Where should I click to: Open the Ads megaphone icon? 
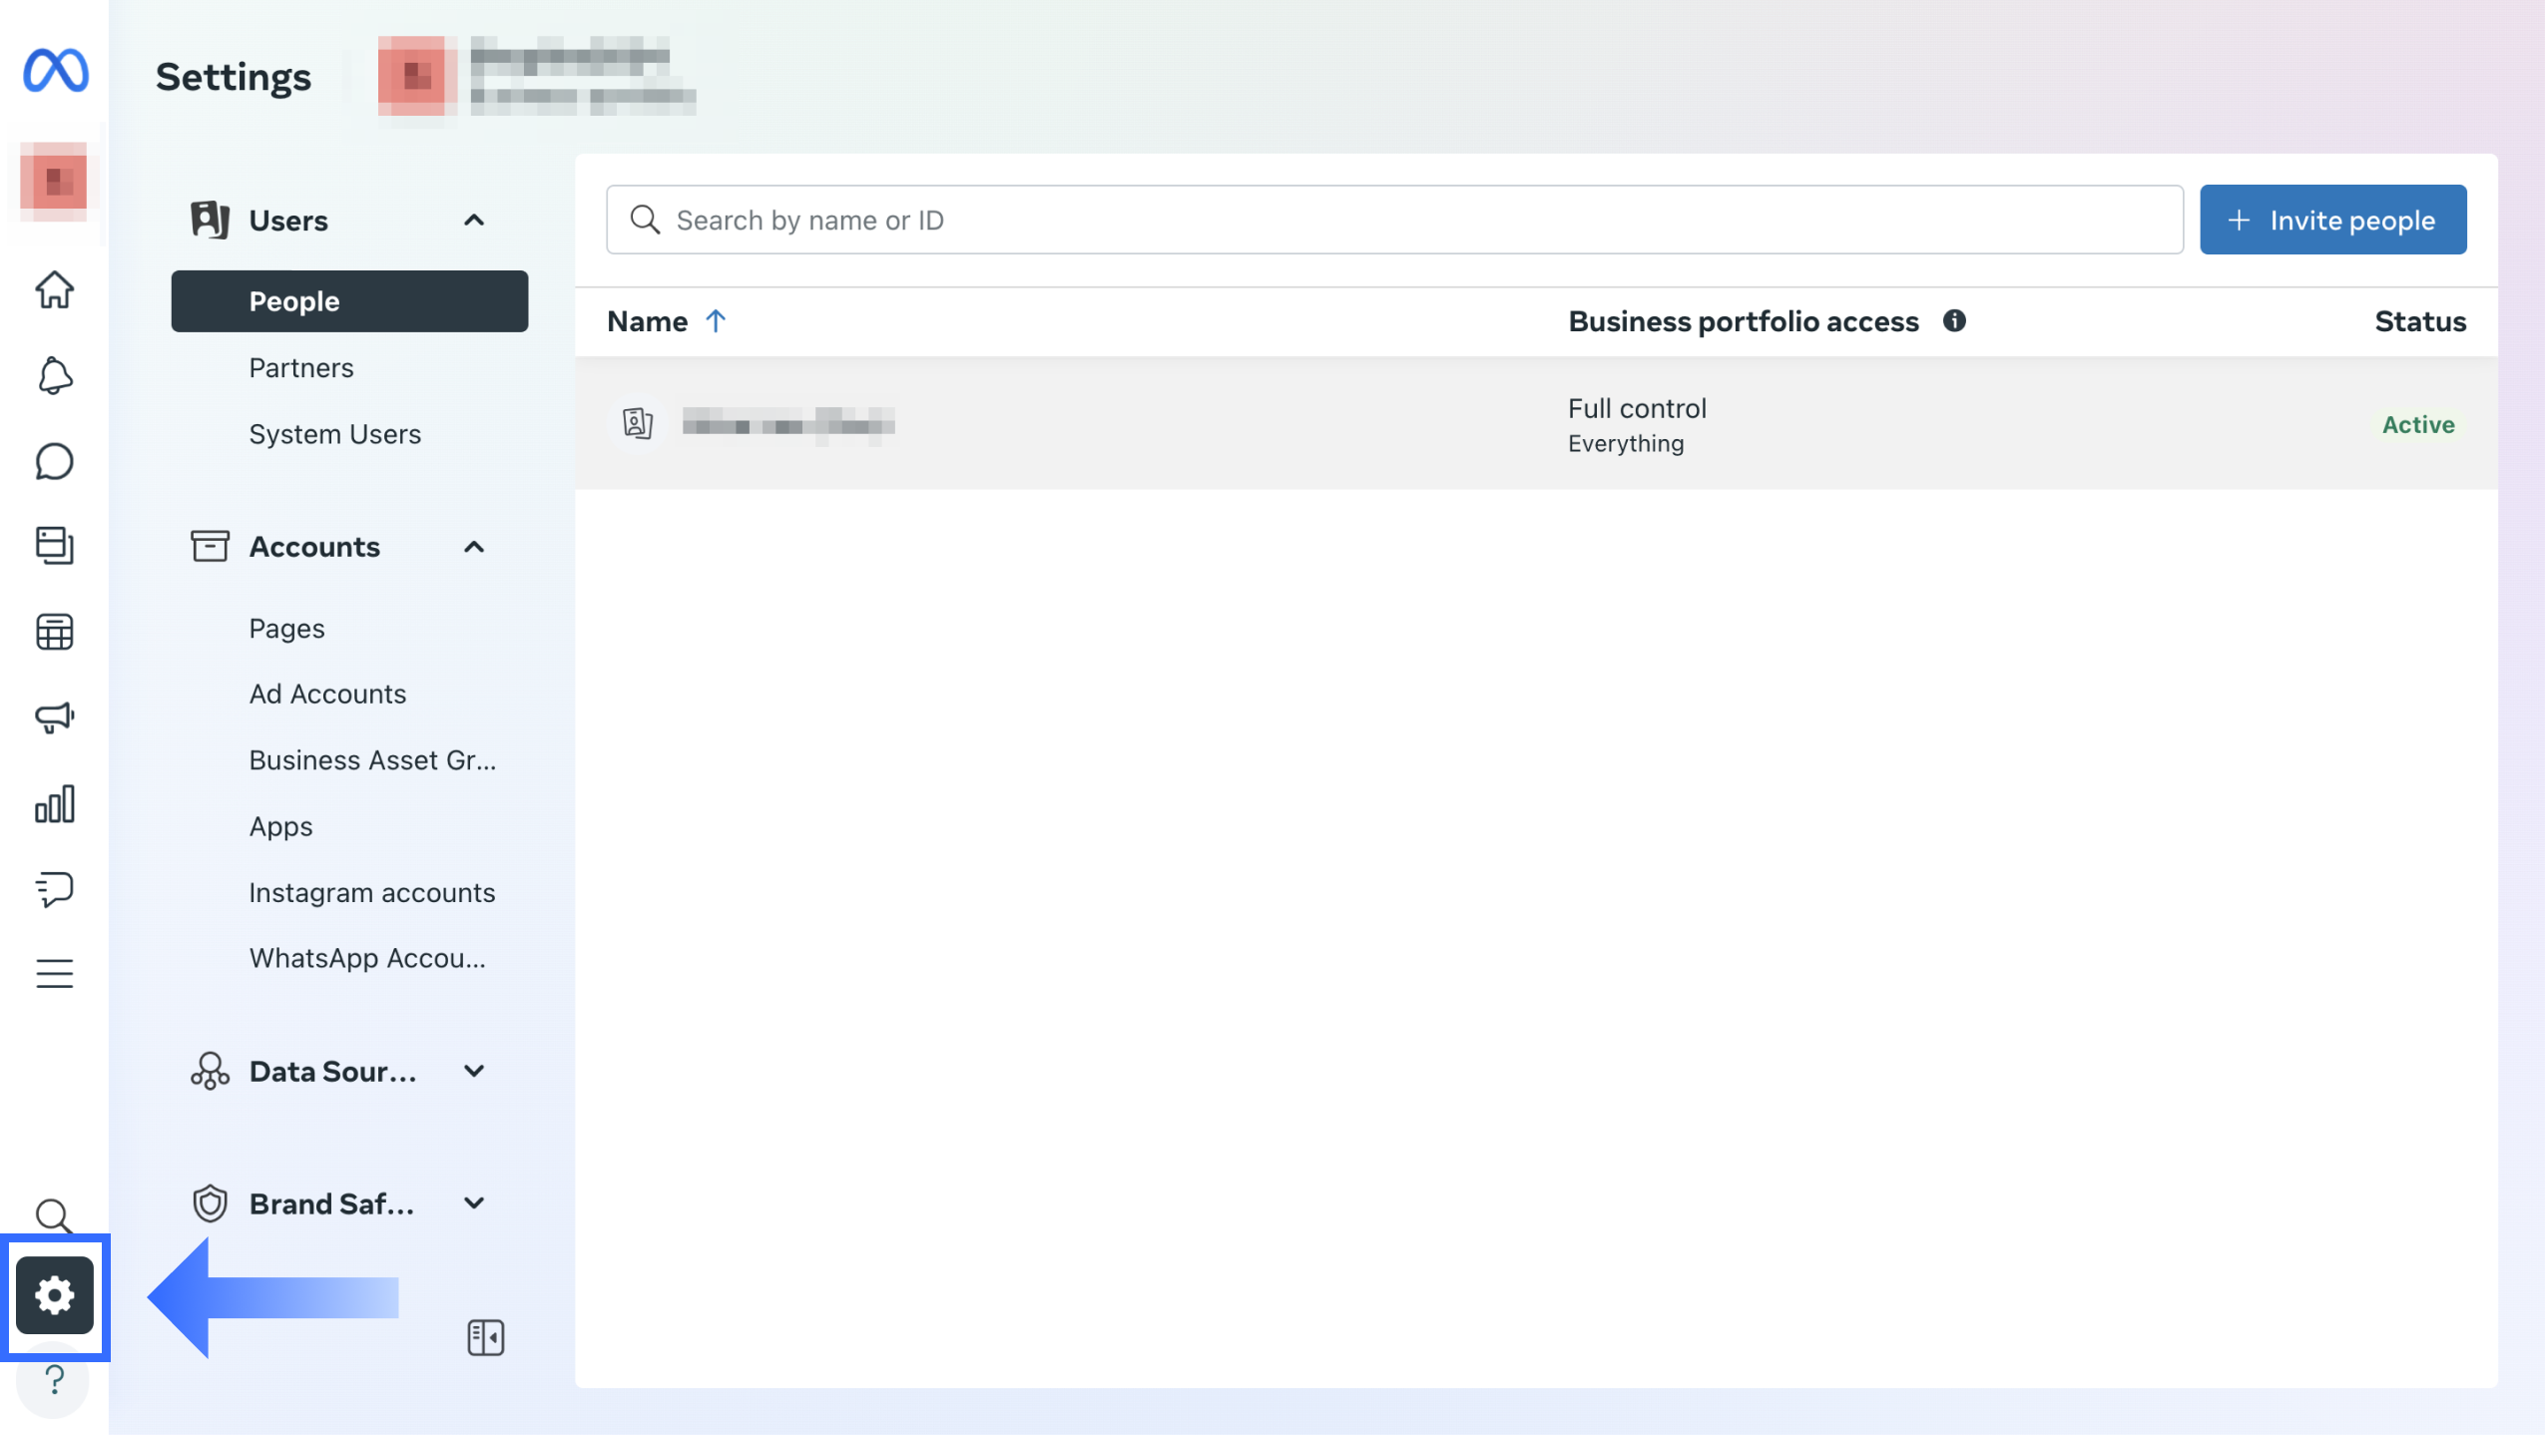click(x=55, y=717)
